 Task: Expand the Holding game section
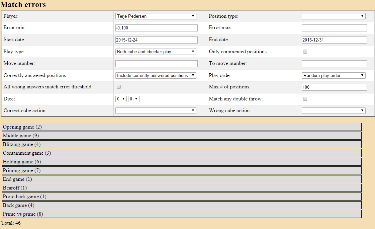tap(181, 162)
